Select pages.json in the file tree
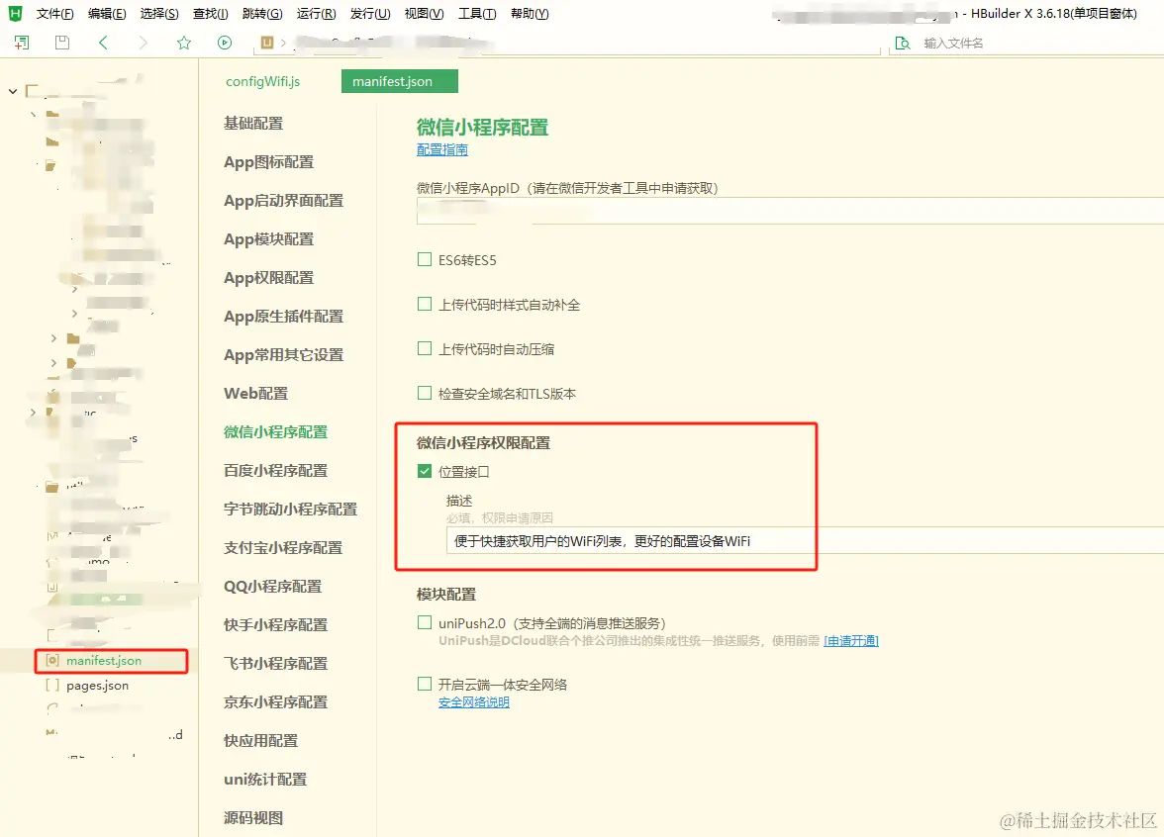Image resolution: width=1164 pixels, height=837 pixels. (x=97, y=686)
